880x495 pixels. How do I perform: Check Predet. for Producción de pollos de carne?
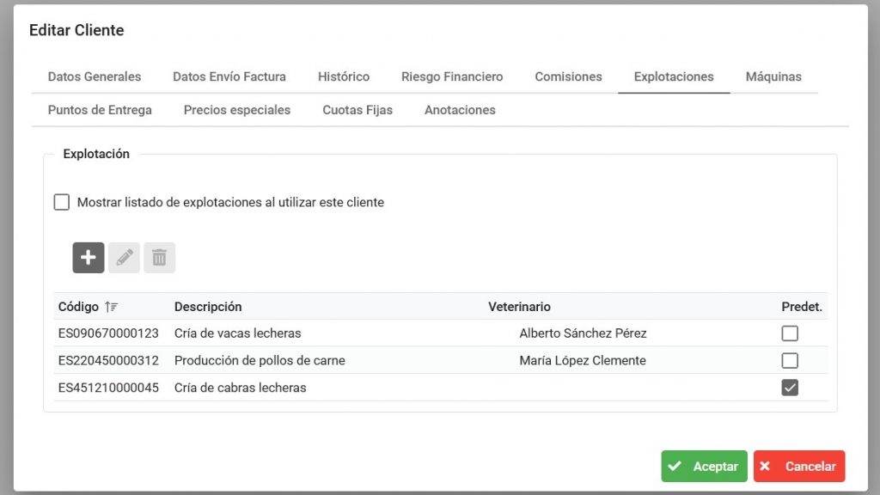click(x=790, y=360)
